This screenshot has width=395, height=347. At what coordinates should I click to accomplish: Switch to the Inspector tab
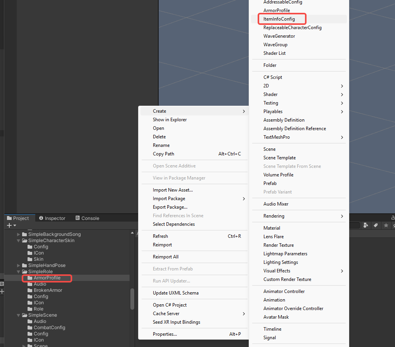click(x=52, y=218)
